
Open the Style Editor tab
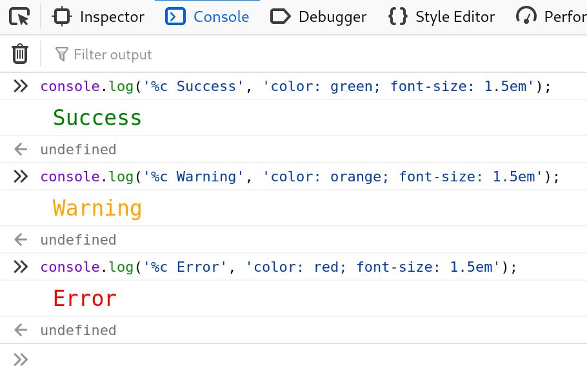click(442, 17)
